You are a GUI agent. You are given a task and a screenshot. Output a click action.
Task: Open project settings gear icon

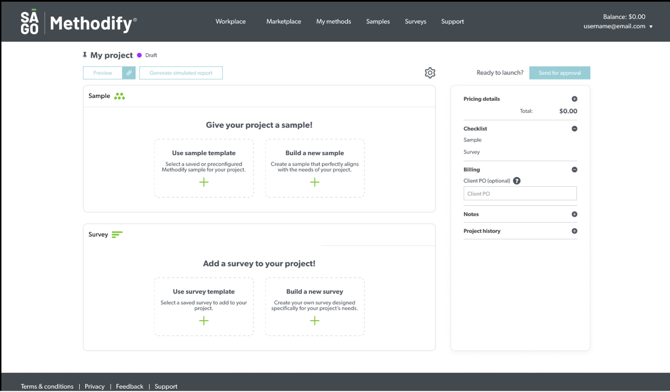pyautogui.click(x=430, y=73)
